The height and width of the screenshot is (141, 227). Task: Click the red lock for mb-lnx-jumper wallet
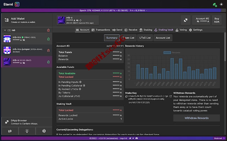click(49, 50)
